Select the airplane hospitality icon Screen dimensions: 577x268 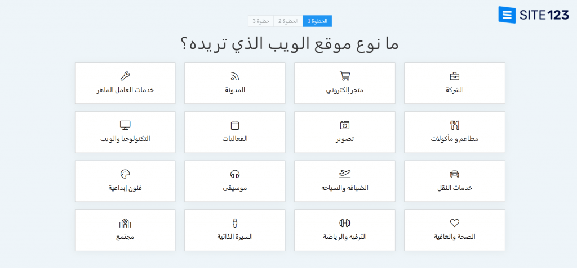(x=344, y=174)
